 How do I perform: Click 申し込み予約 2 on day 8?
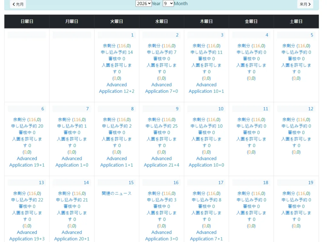[x=117, y=126]
